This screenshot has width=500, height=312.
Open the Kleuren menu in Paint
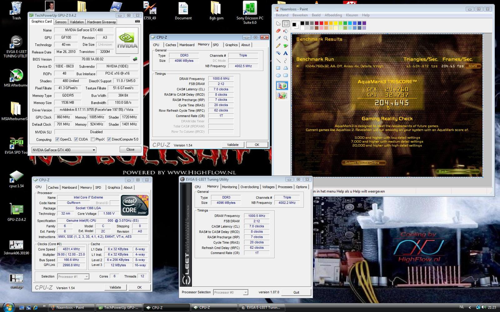[352, 15]
